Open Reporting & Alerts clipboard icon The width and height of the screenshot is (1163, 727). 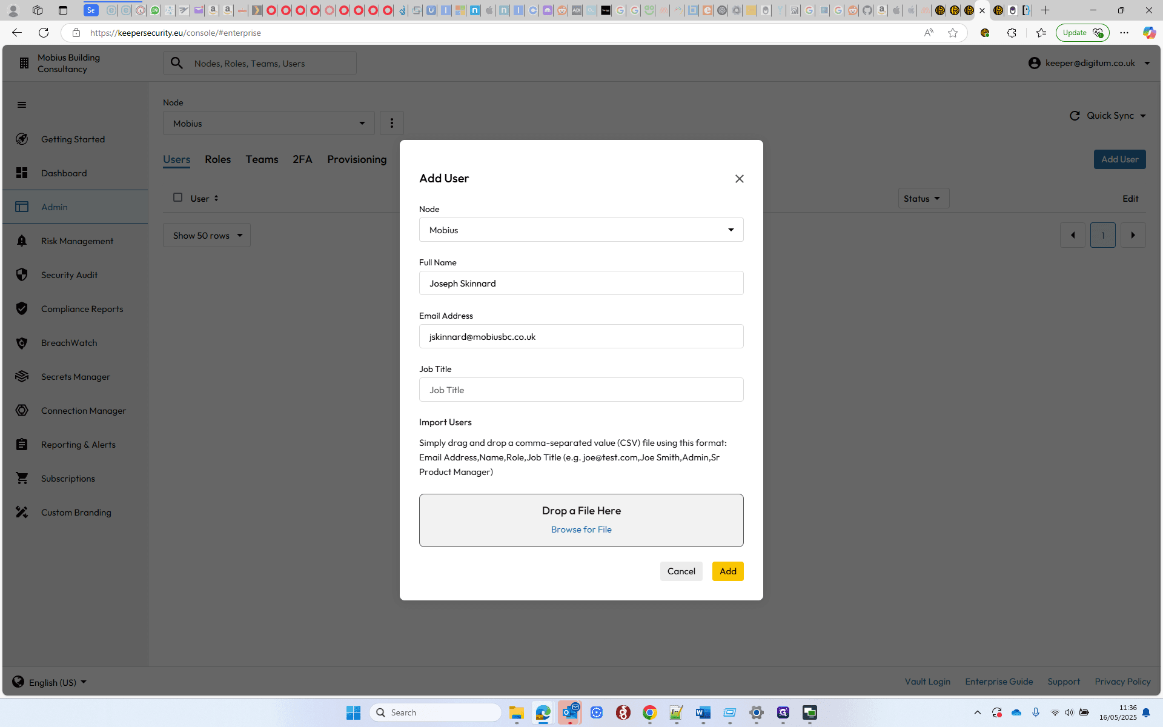click(22, 445)
